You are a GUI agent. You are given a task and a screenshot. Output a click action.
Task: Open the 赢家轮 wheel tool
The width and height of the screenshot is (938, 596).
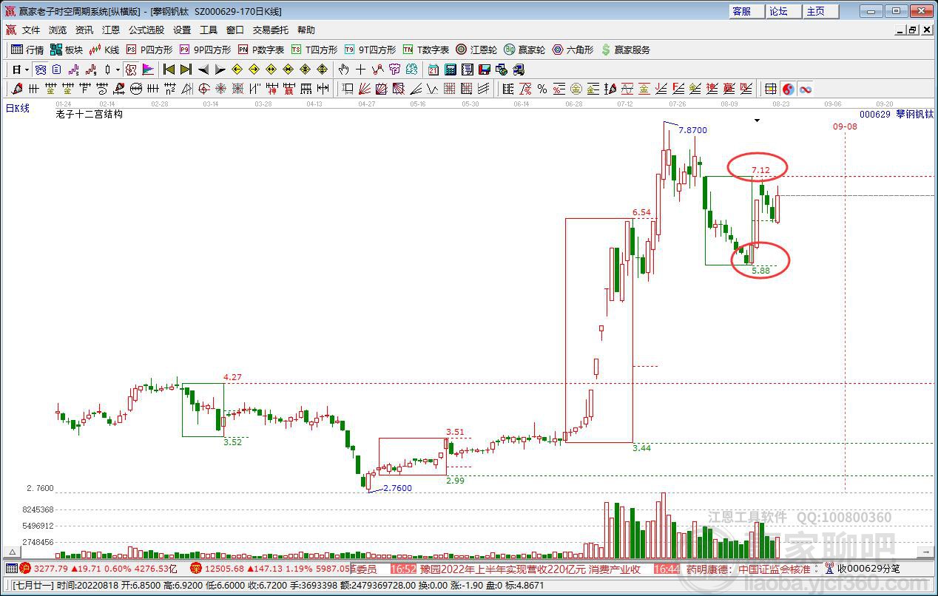[524, 50]
